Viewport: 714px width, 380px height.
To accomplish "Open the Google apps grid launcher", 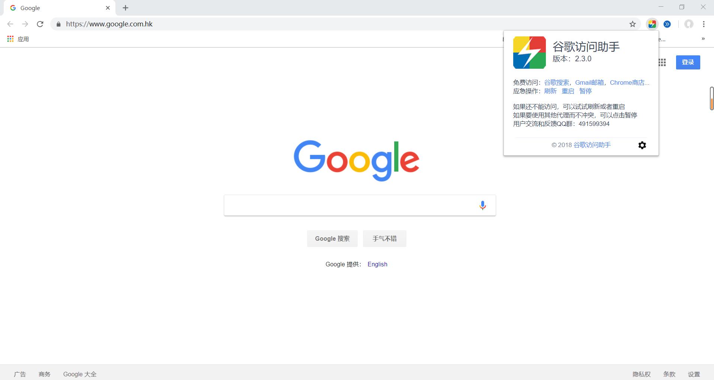I will click(663, 62).
